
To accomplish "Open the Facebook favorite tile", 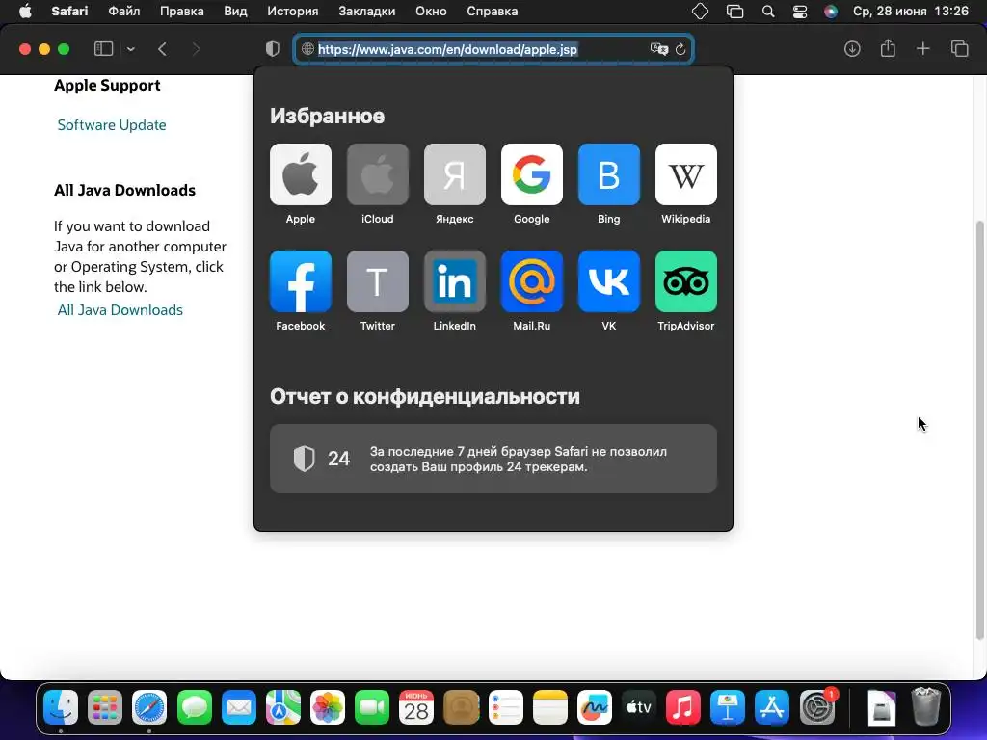I will [301, 281].
